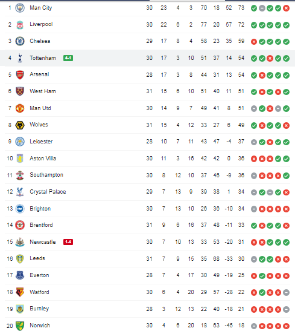The image size is (295, 334).
Task: Click the Newcastle club crest
Action: 20,242
